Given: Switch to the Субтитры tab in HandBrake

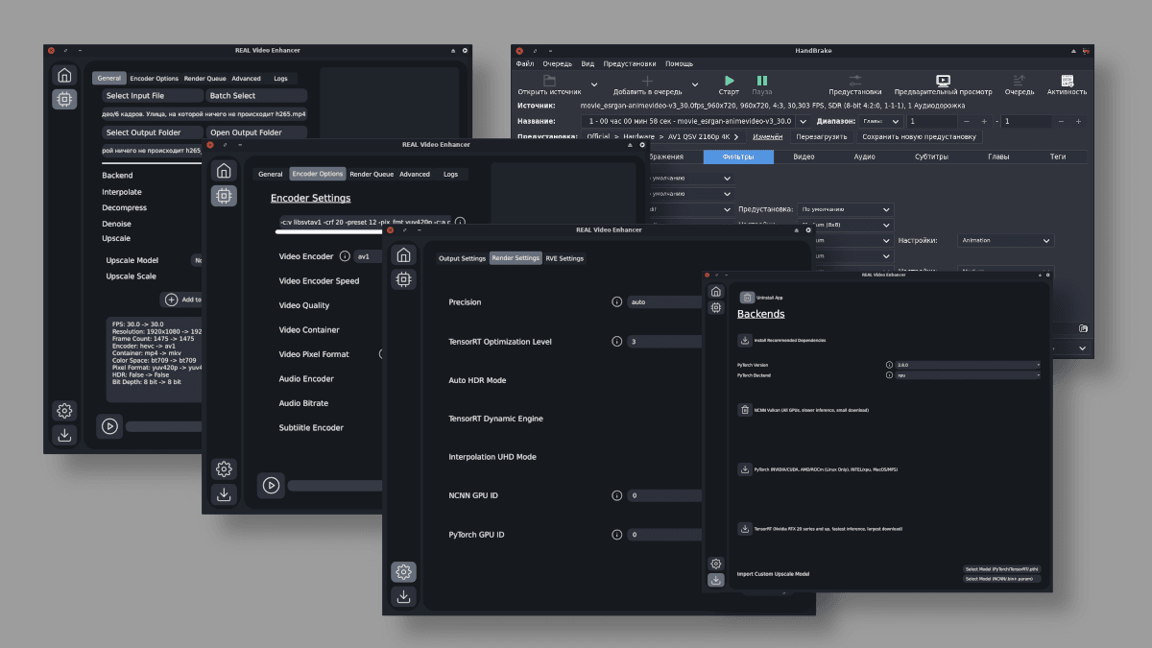Looking at the screenshot, I should point(931,156).
